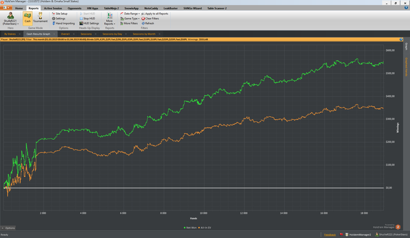Viewport: 410px width, 238px height.
Task: Close the Cash Results Graph tab
Action: click(54, 34)
